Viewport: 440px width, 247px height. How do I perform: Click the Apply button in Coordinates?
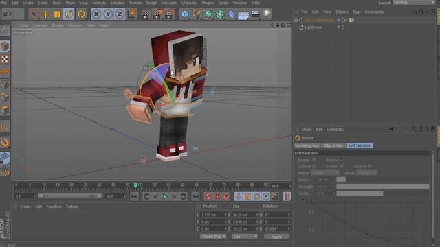(276, 237)
